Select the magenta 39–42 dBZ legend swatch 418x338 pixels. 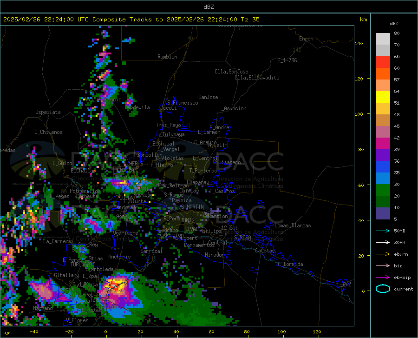(x=383, y=144)
